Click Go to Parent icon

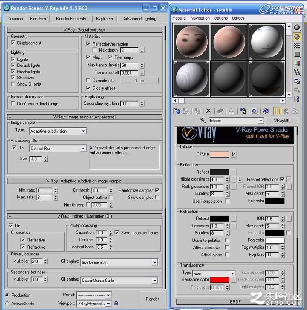pyautogui.click(x=286, y=111)
